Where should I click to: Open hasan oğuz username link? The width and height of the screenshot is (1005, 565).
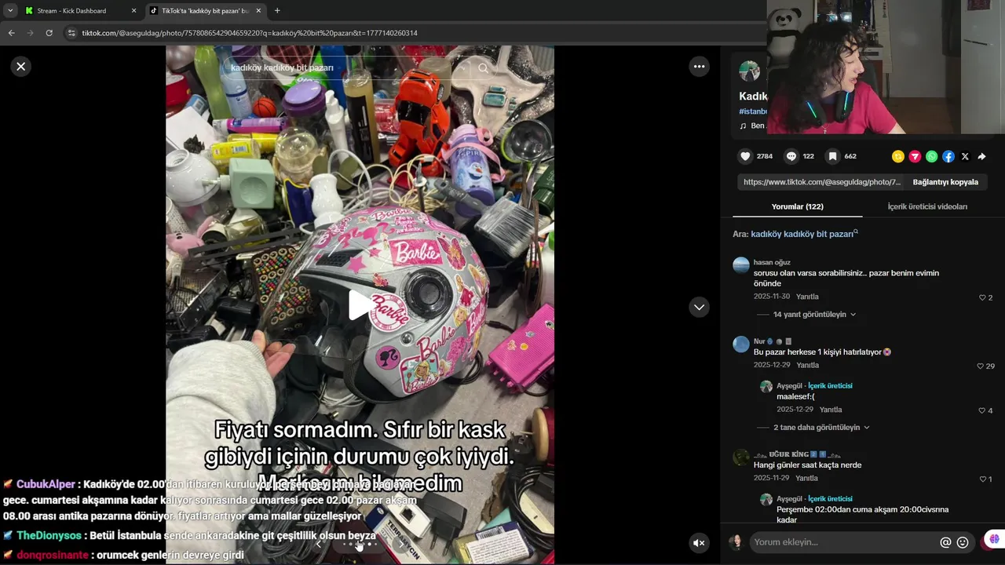(772, 262)
